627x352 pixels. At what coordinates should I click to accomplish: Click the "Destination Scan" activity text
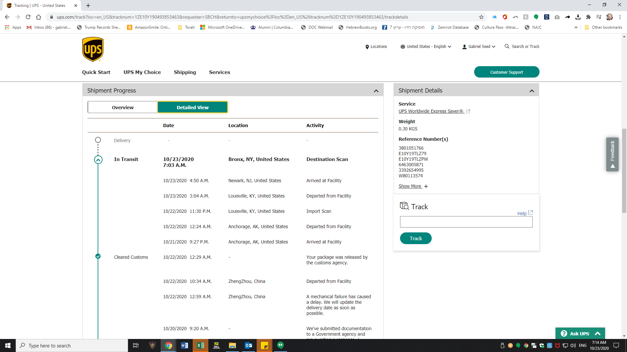327,159
